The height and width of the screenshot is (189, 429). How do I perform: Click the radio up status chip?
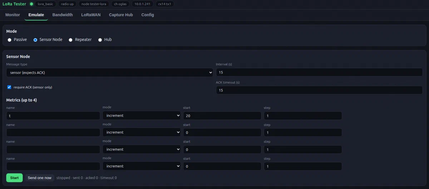(67, 4)
